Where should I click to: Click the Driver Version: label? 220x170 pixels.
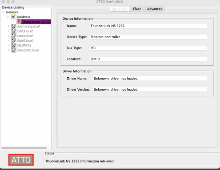[x=78, y=90]
